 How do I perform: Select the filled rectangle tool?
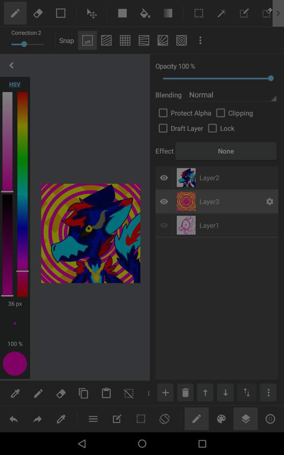pyautogui.click(x=122, y=13)
